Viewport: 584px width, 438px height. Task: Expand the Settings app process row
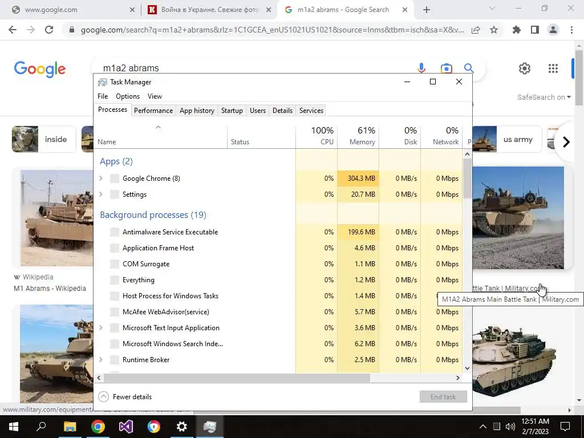[x=100, y=194]
